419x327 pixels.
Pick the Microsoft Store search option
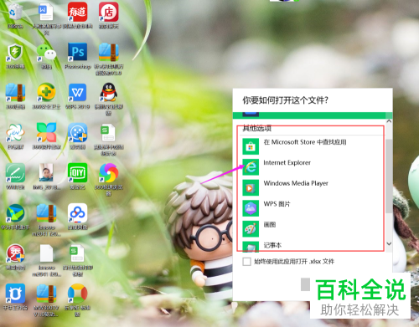[313, 146]
